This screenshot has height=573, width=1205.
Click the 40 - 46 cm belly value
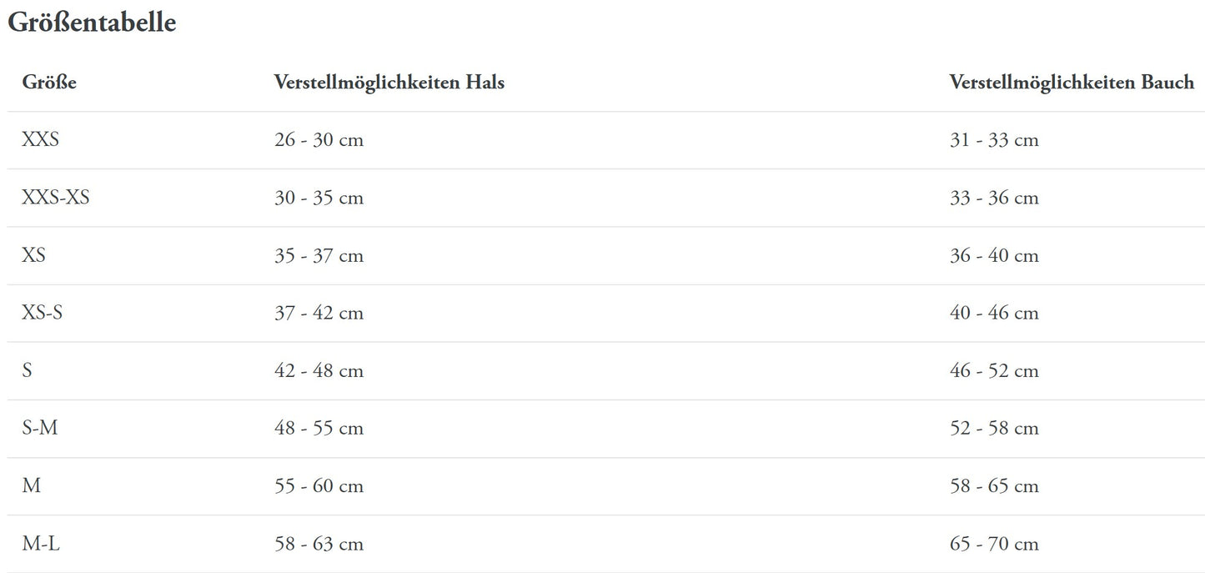994,313
